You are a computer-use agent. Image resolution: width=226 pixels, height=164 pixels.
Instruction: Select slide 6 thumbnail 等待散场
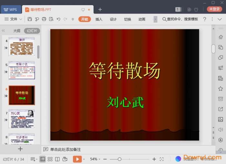click(22, 95)
